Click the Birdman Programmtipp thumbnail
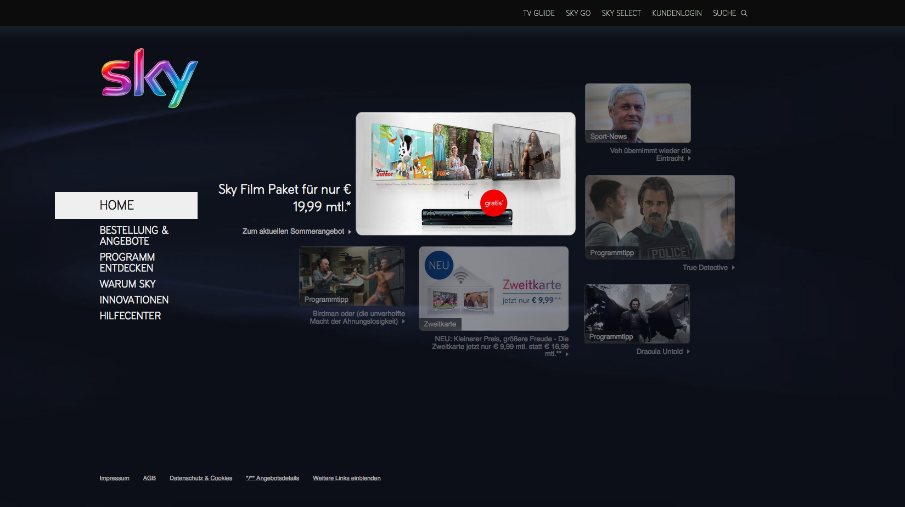This screenshot has width=905, height=507. pos(352,276)
